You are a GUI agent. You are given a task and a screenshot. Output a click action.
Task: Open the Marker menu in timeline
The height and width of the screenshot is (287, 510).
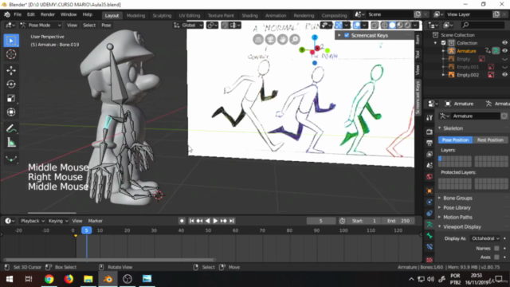[96, 221]
